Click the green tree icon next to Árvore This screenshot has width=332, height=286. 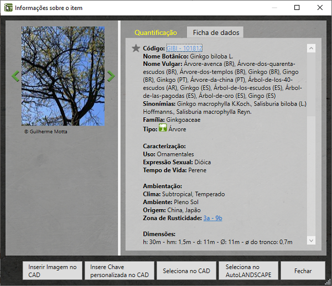tap(163, 129)
